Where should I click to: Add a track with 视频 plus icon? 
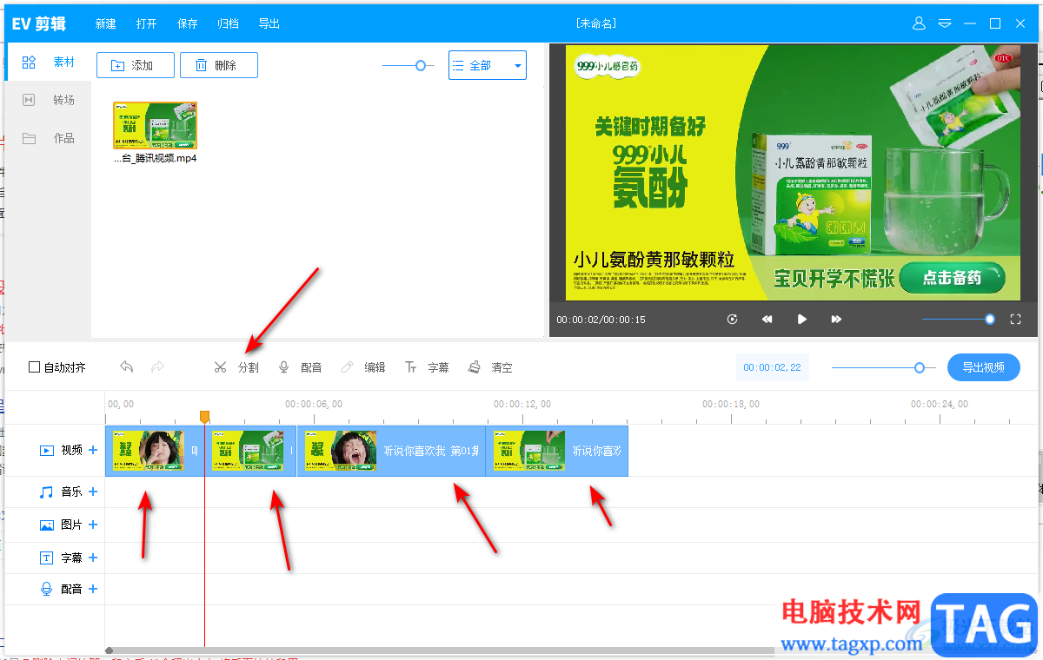pyautogui.click(x=93, y=450)
